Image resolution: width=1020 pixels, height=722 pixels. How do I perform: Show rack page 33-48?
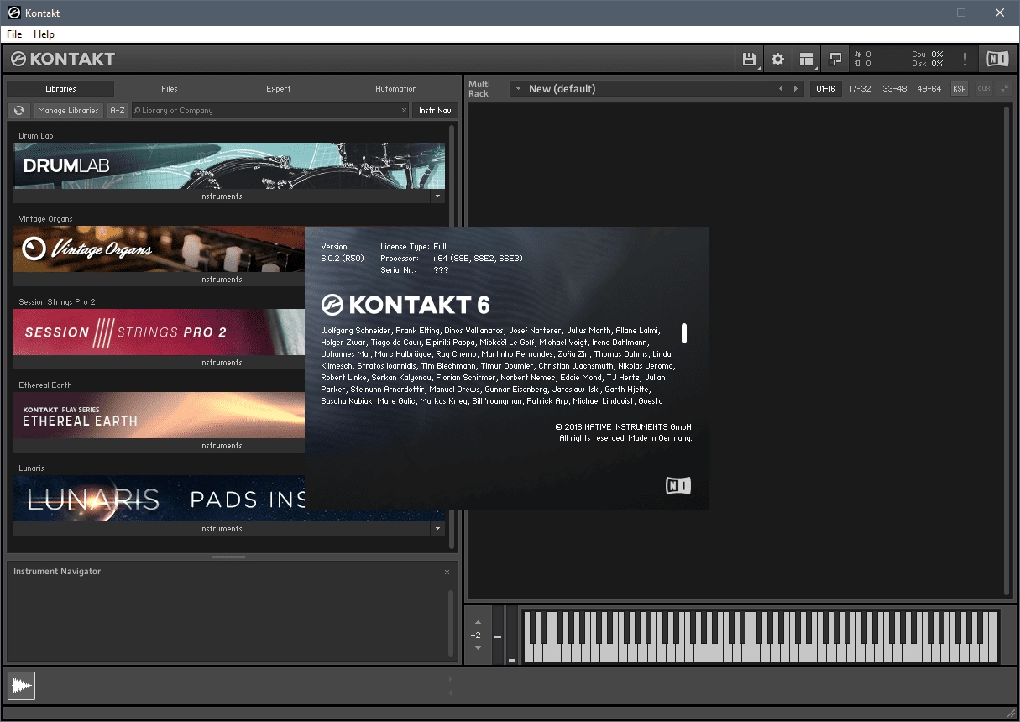tap(894, 88)
